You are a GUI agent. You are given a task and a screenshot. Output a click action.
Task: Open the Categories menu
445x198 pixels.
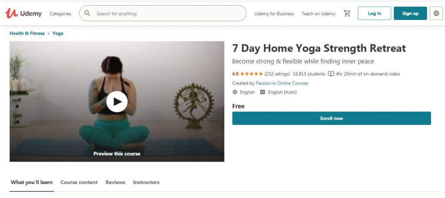pyautogui.click(x=60, y=13)
